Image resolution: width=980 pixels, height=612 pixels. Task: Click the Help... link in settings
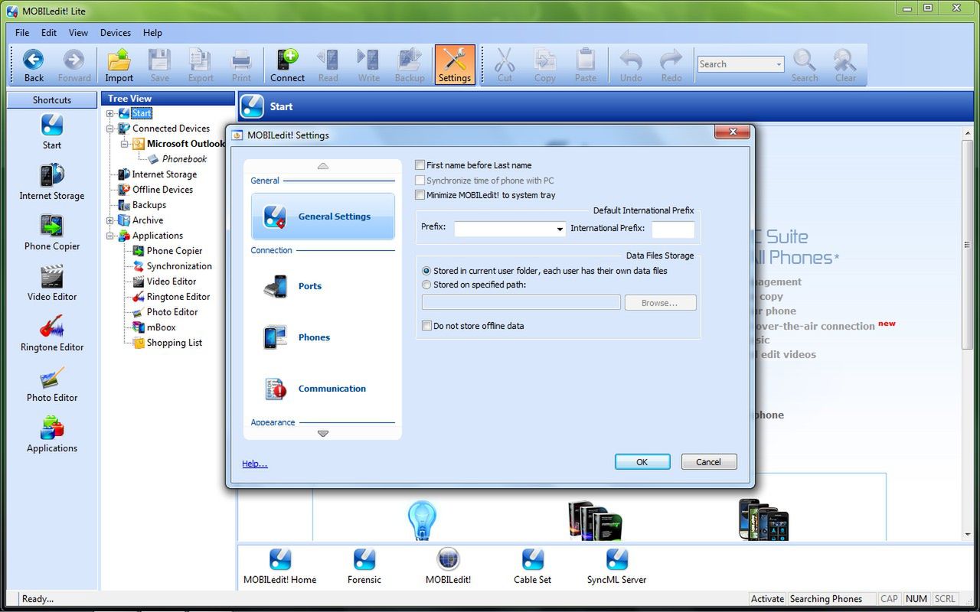[x=255, y=464]
